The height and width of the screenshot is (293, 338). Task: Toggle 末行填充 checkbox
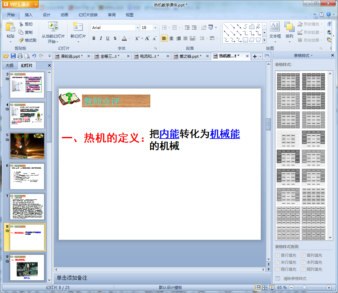(277, 262)
